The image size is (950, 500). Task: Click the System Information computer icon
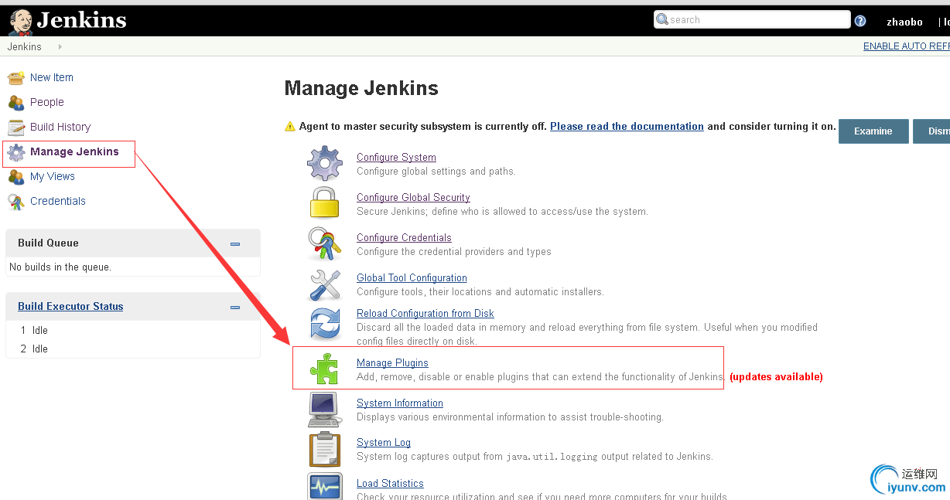click(324, 409)
